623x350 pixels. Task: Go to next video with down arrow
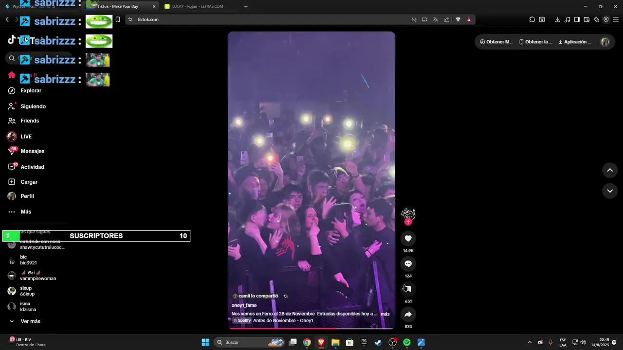[610, 191]
